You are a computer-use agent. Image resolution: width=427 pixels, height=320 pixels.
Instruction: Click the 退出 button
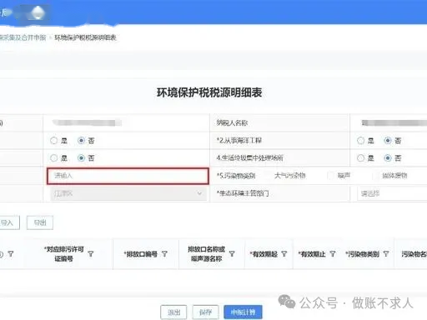click(x=173, y=312)
